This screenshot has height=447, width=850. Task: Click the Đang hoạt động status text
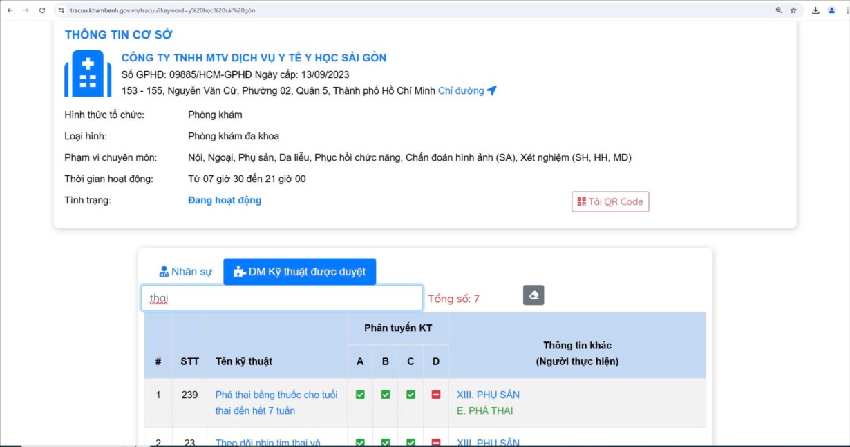pyautogui.click(x=225, y=200)
